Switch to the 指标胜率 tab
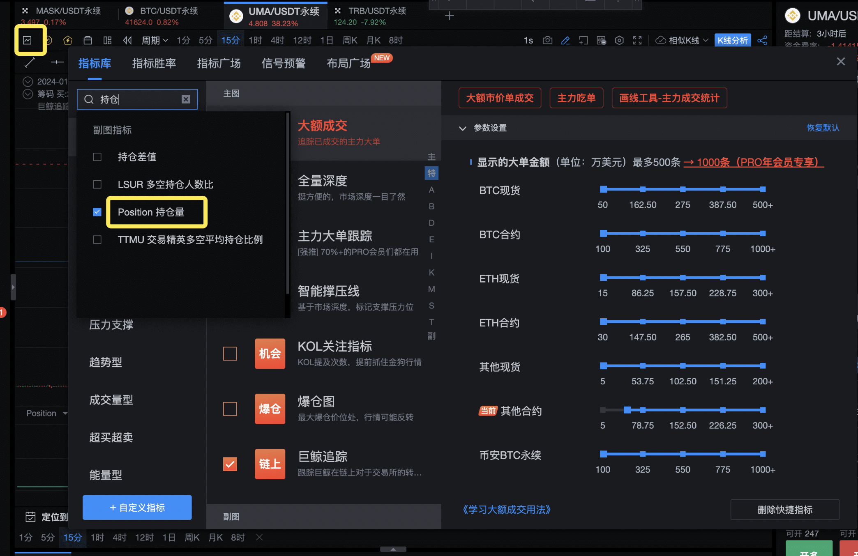The width and height of the screenshot is (858, 556). pos(154,63)
